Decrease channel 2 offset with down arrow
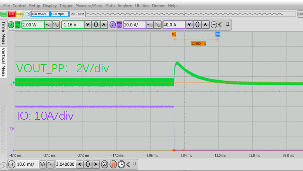 [88, 25]
